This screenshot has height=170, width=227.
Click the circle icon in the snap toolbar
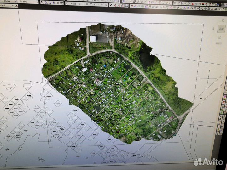(67, 3)
